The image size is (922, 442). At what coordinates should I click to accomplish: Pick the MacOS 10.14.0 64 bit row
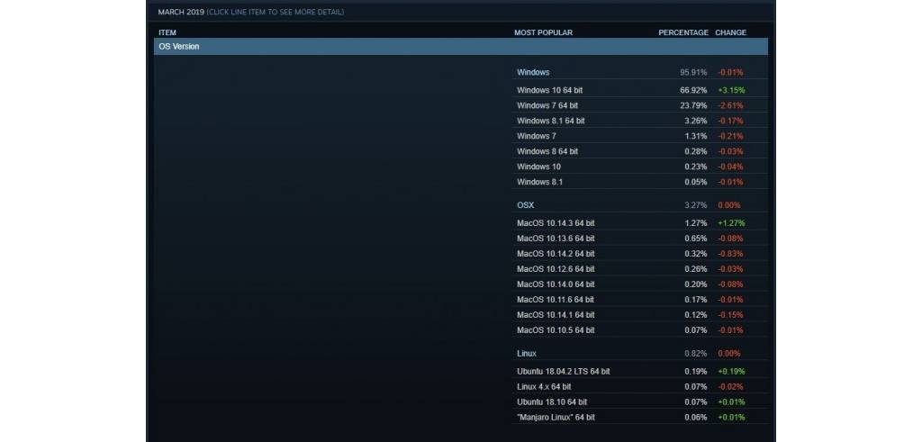tap(639, 284)
